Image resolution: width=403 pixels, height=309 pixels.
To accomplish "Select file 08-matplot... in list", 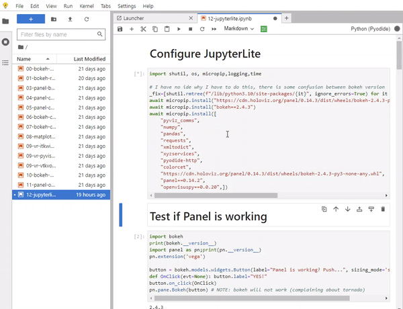I will [x=61, y=136].
